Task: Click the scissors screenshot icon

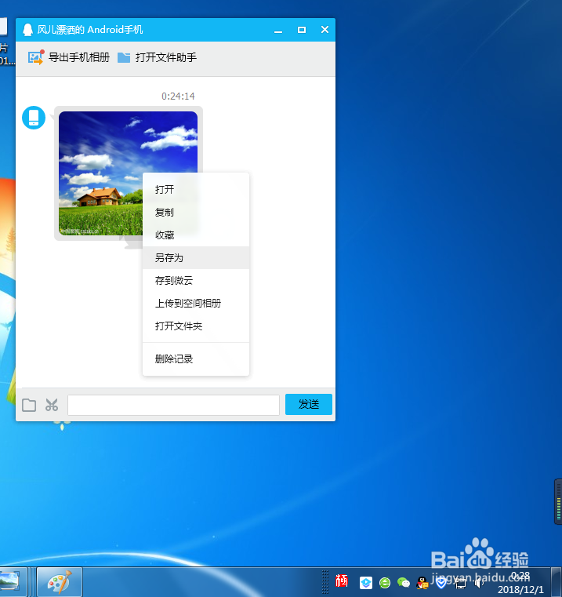Action: (x=52, y=405)
